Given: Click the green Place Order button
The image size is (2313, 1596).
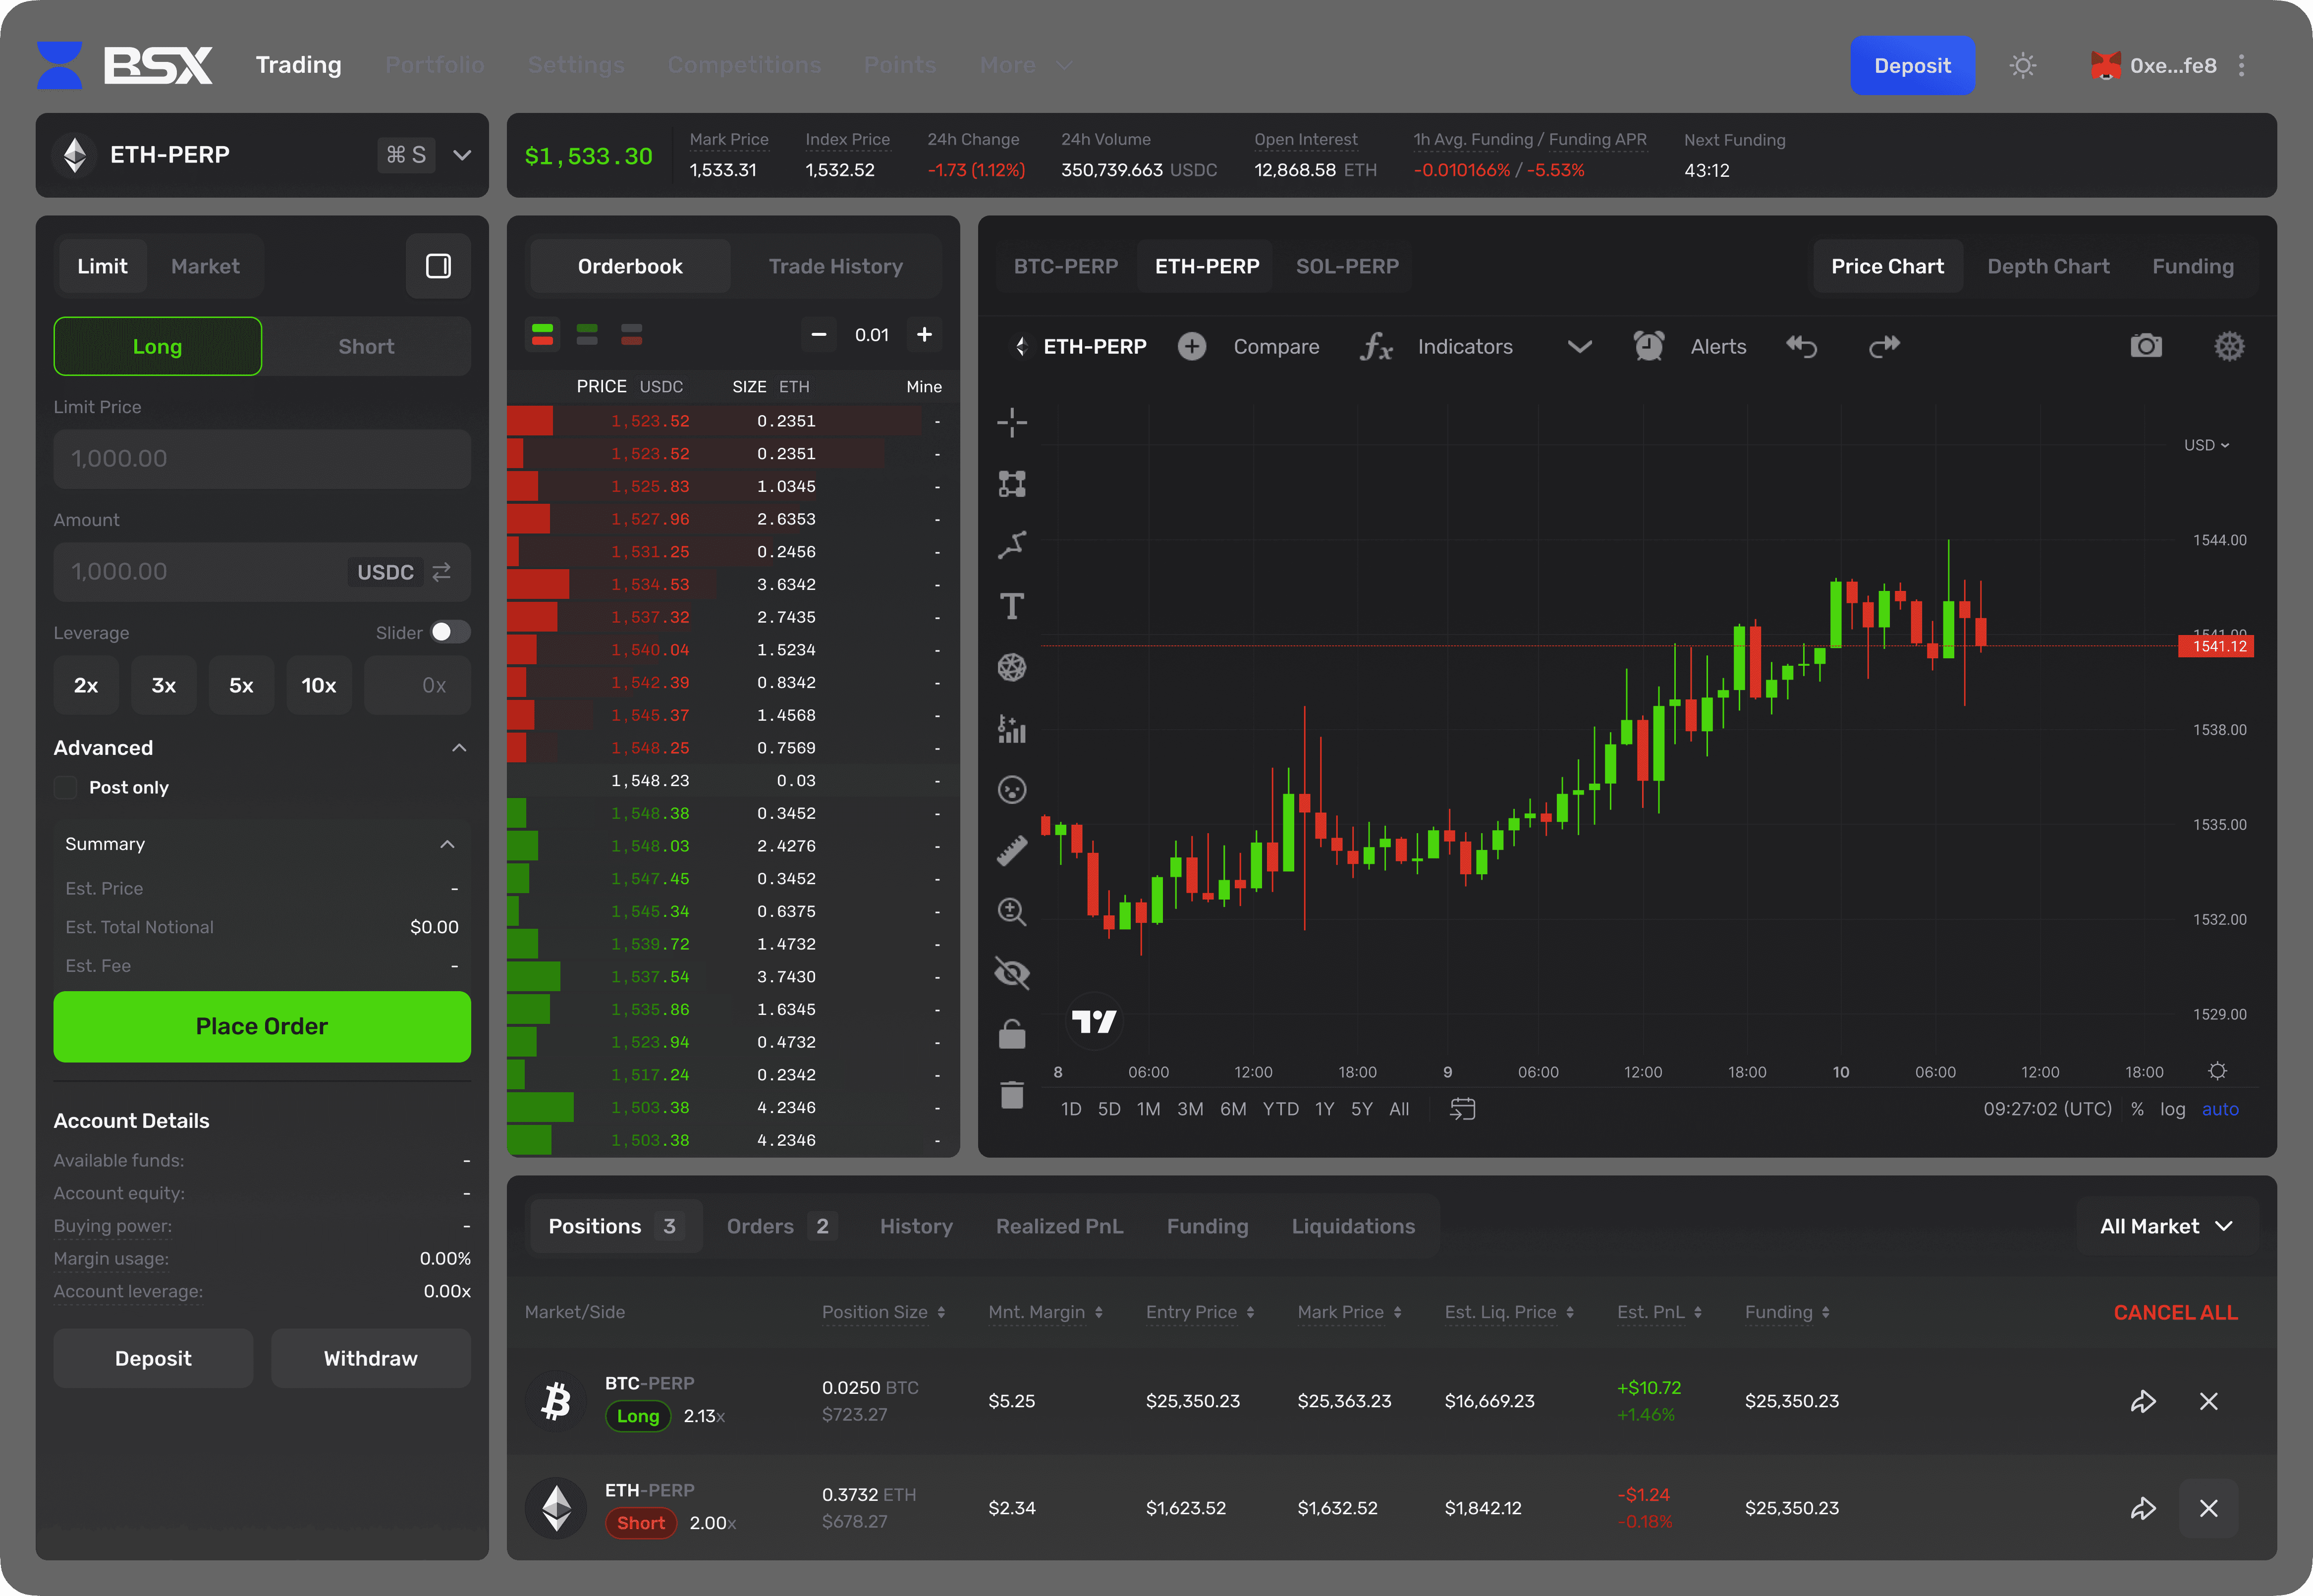Looking at the screenshot, I should pyautogui.click(x=262, y=1027).
